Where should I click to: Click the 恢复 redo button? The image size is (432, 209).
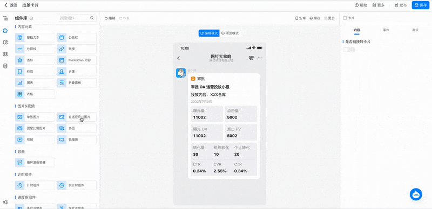[x=124, y=18]
